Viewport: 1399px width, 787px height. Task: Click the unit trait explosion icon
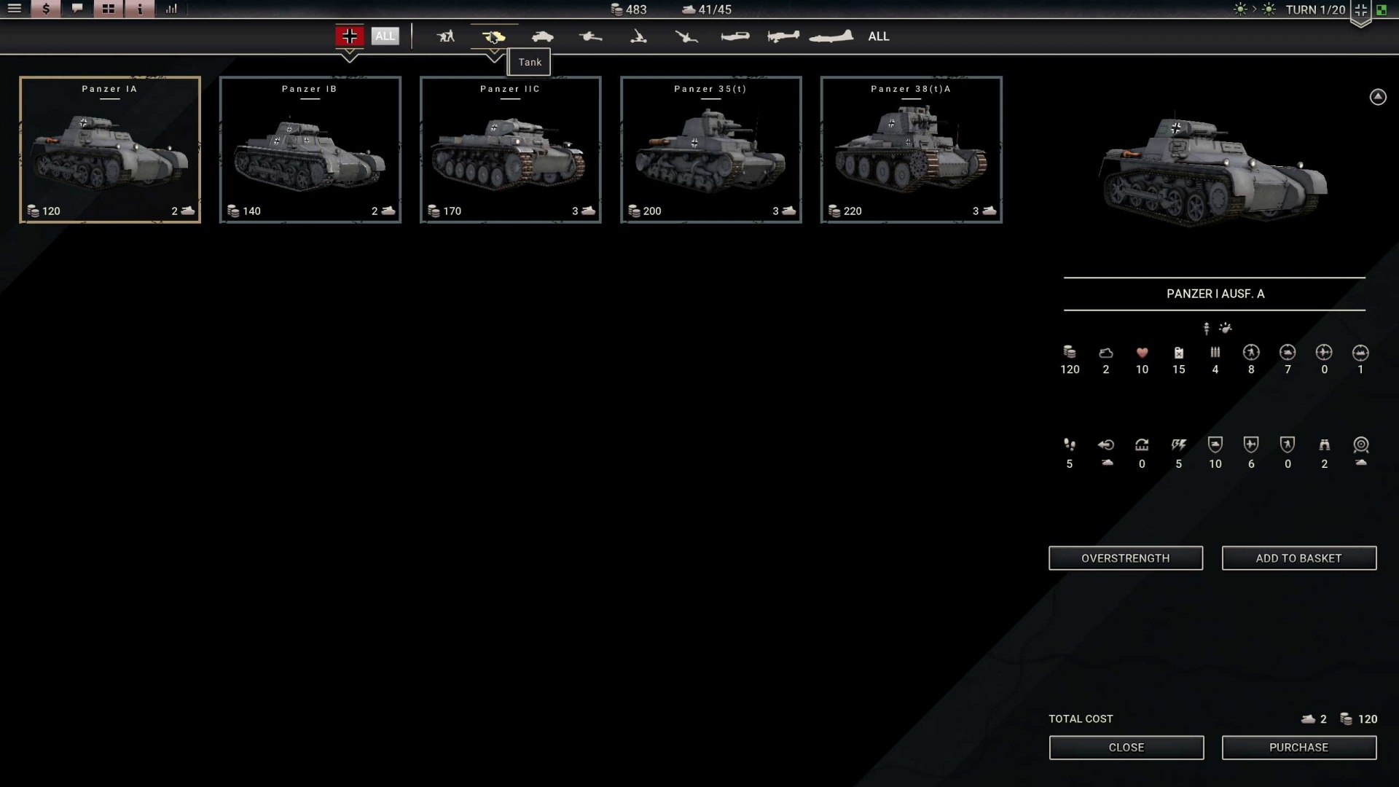point(1226,329)
